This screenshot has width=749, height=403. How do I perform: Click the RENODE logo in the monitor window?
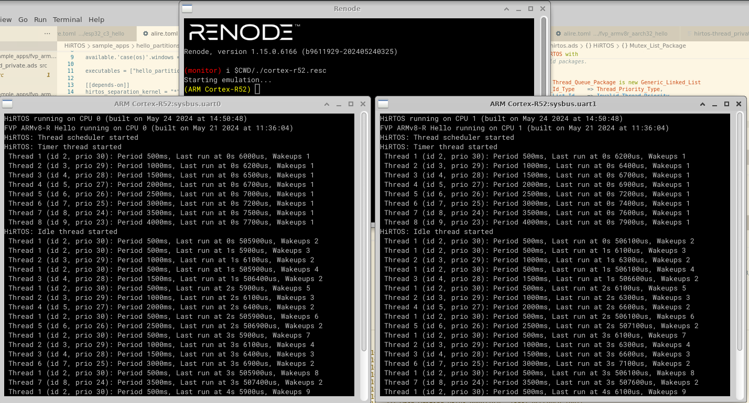(x=244, y=32)
